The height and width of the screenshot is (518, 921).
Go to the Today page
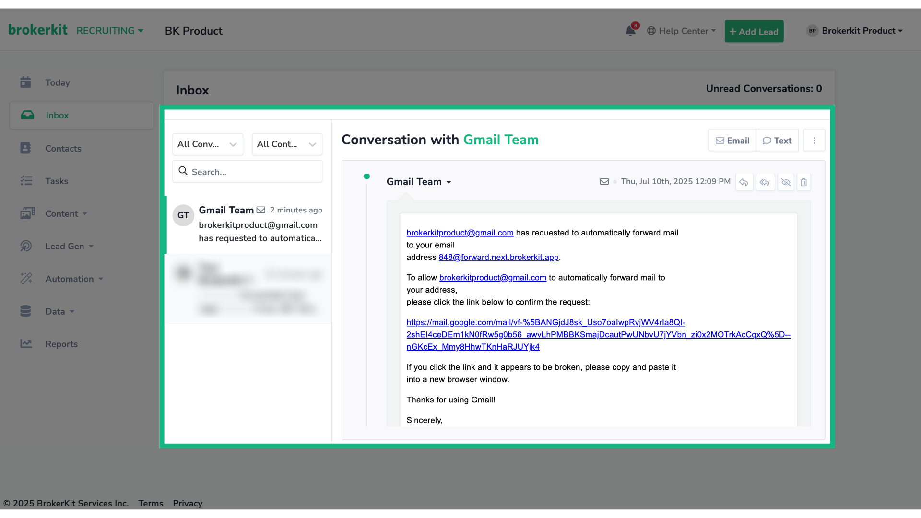(58, 82)
